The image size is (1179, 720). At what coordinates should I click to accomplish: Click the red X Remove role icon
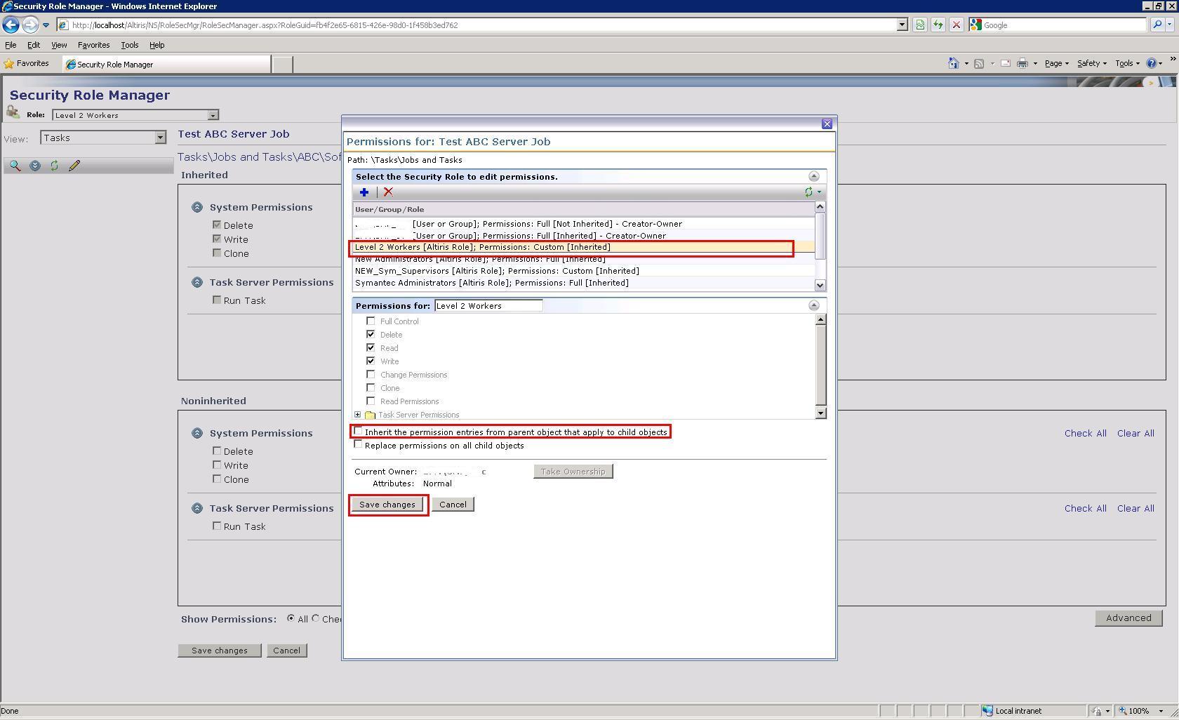point(388,192)
